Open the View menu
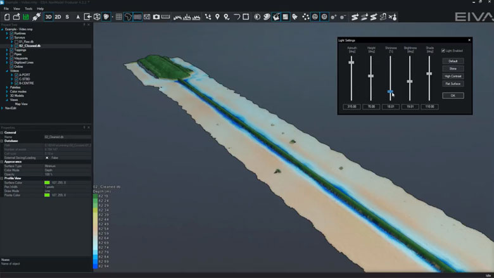 [x=16, y=8]
